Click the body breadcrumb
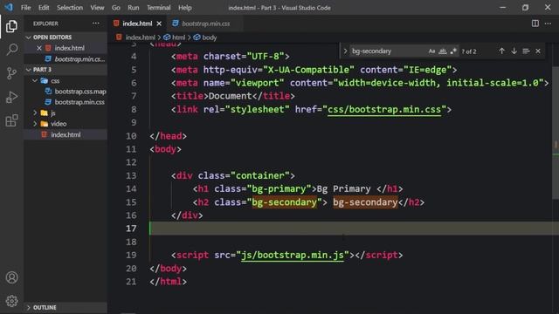The width and height of the screenshot is (559, 314). point(210,38)
